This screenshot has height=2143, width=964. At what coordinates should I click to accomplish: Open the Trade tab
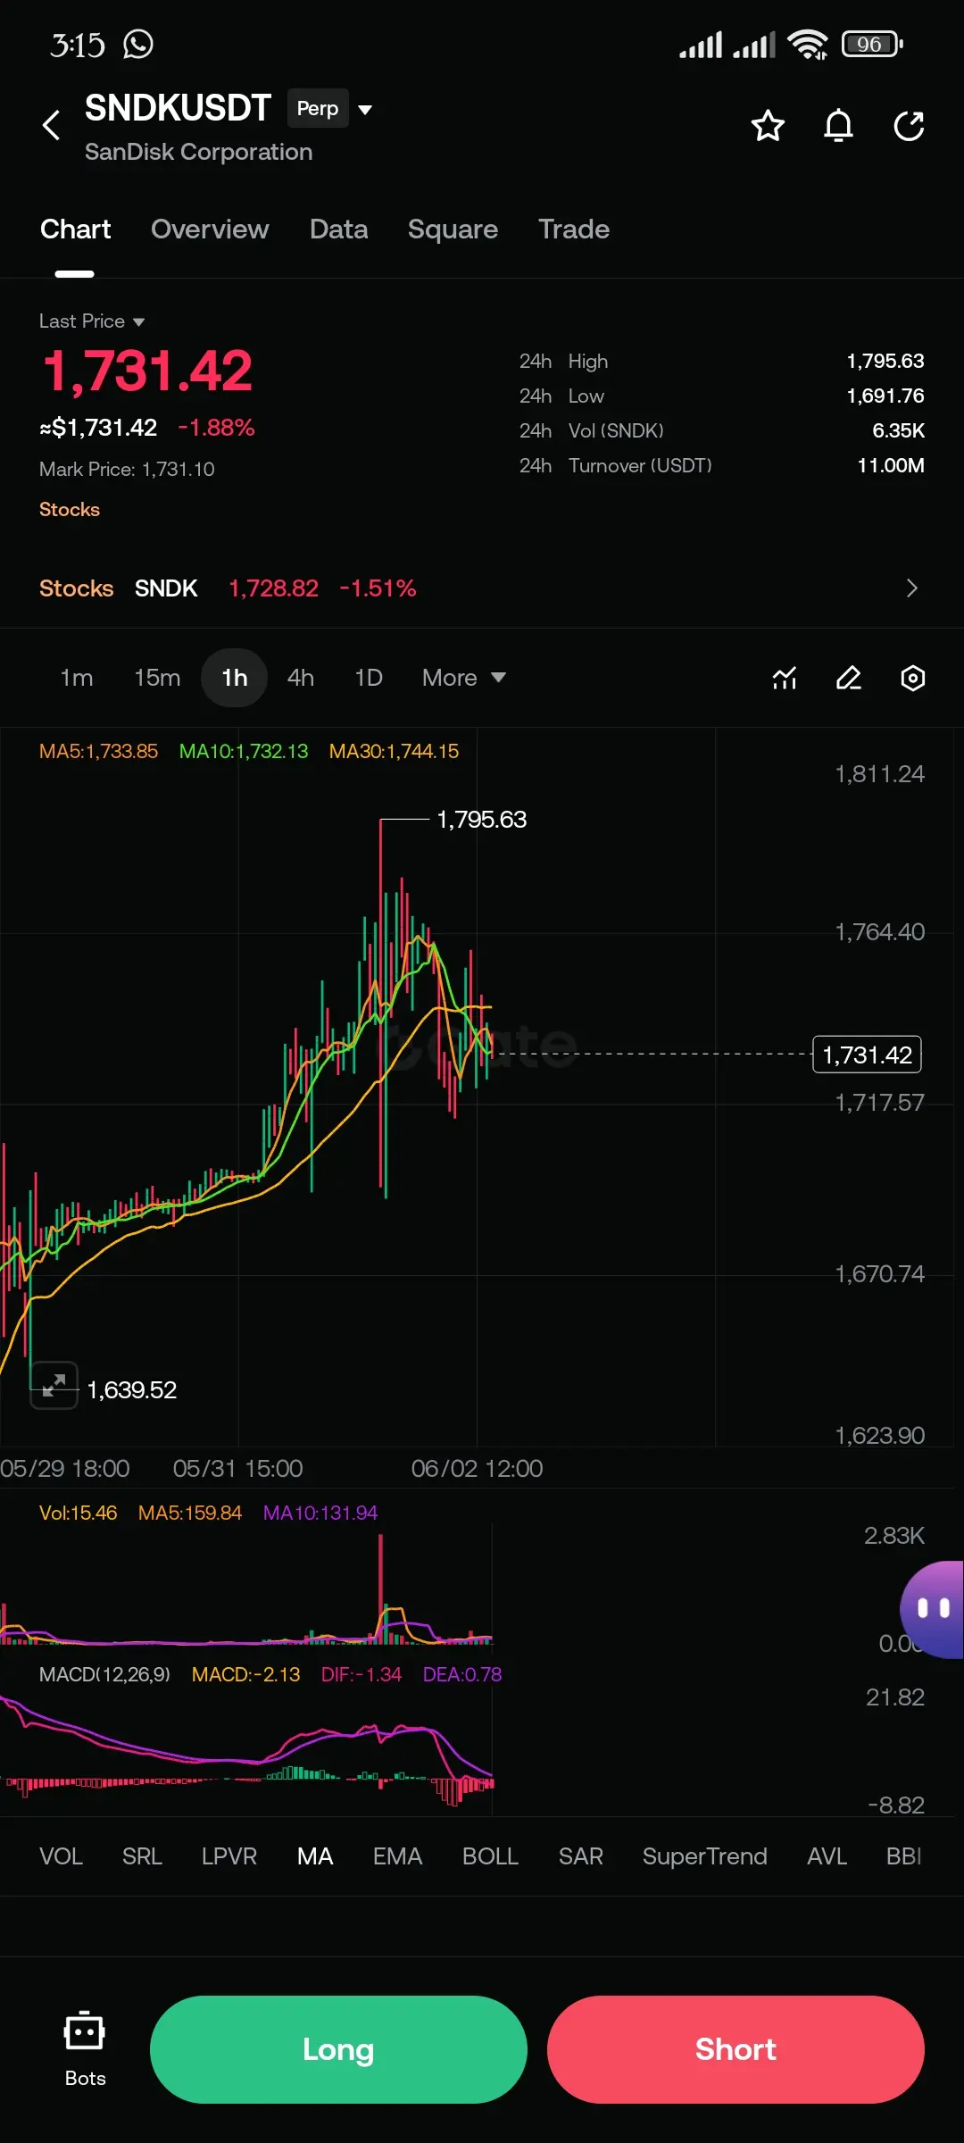point(574,229)
